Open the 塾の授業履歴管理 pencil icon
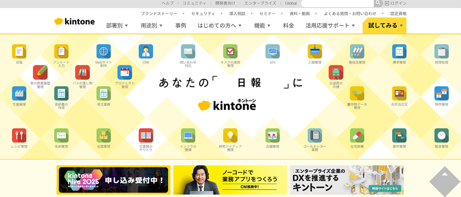The image size is (461, 197). [x=40, y=72]
